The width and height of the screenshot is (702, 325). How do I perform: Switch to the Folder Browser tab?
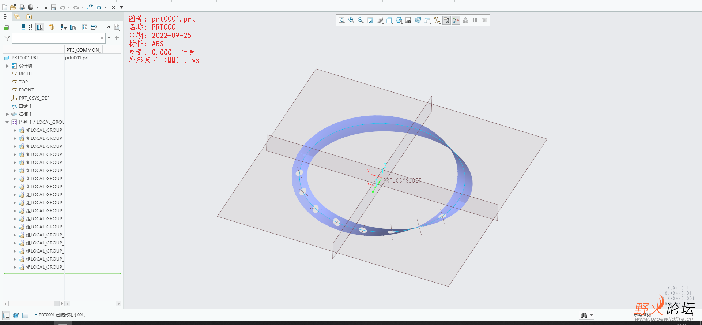click(x=17, y=16)
